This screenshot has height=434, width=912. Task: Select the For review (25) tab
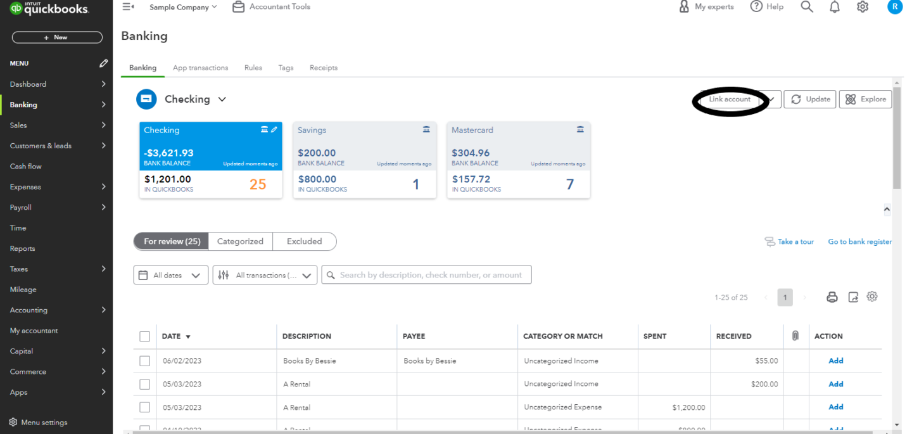click(171, 241)
